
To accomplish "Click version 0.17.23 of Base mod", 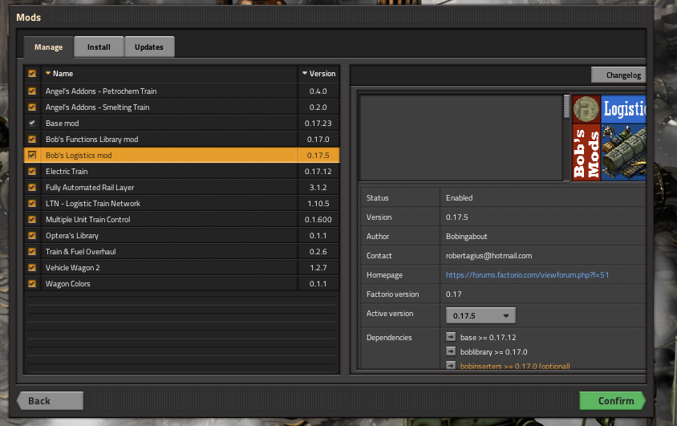I will pyautogui.click(x=318, y=123).
